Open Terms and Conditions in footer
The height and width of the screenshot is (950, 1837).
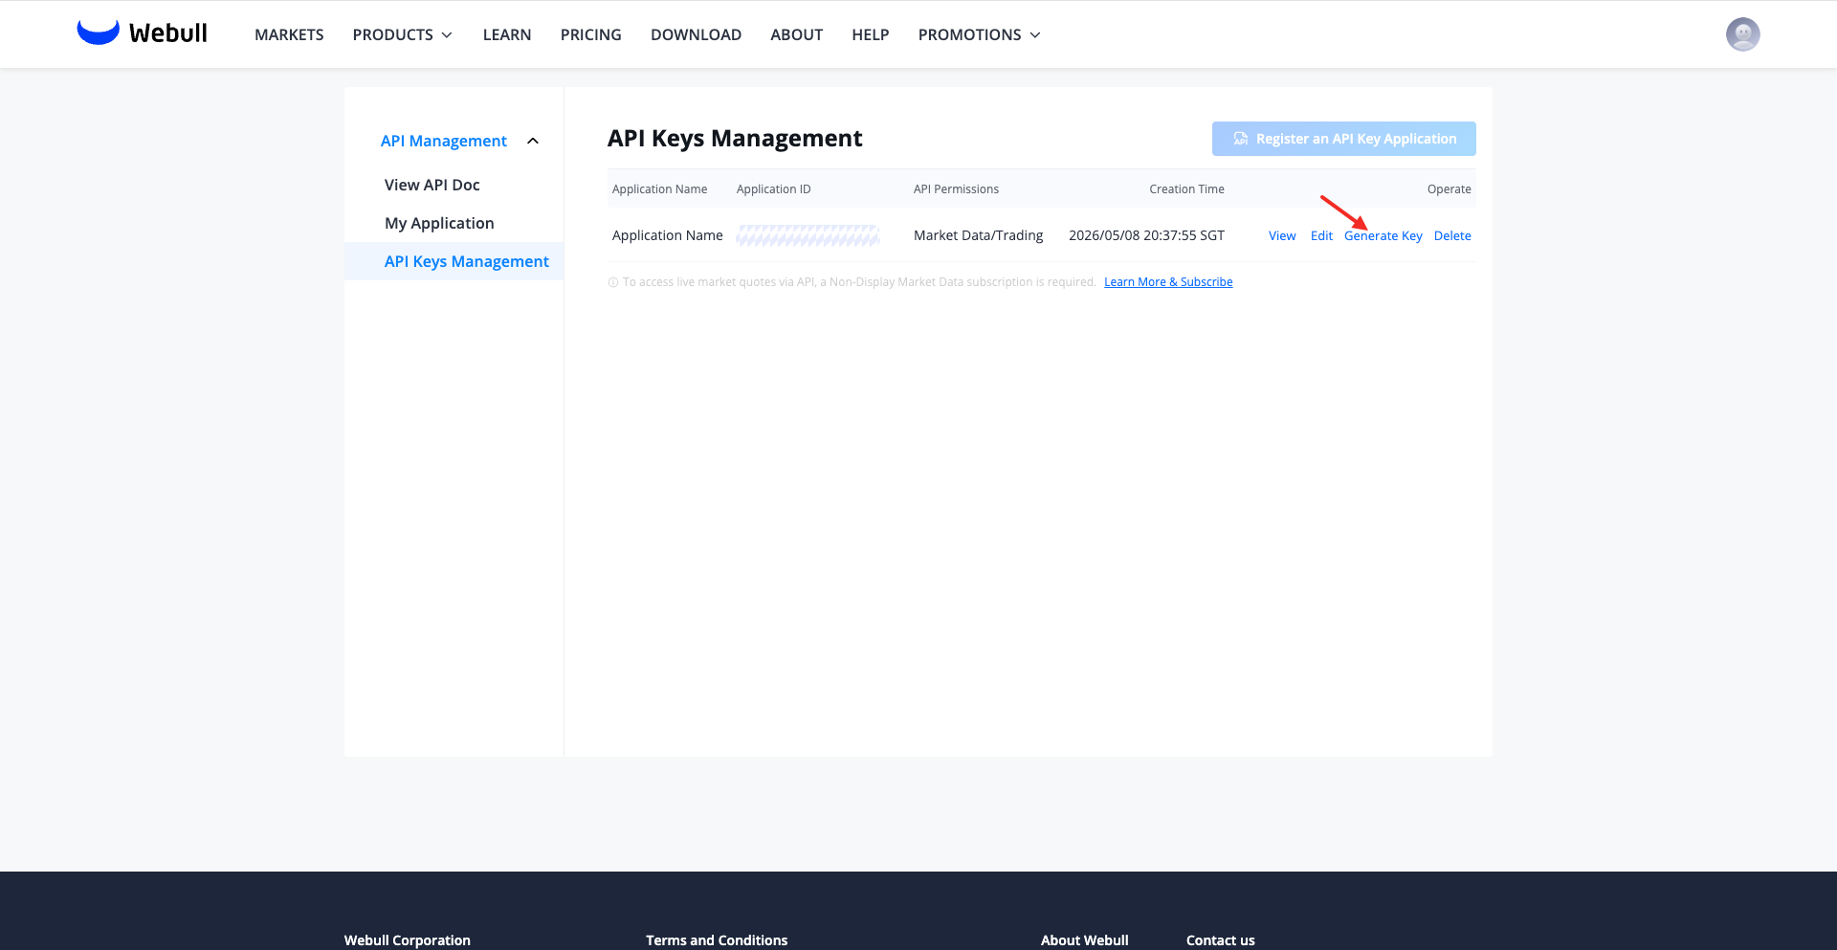pyautogui.click(x=717, y=940)
